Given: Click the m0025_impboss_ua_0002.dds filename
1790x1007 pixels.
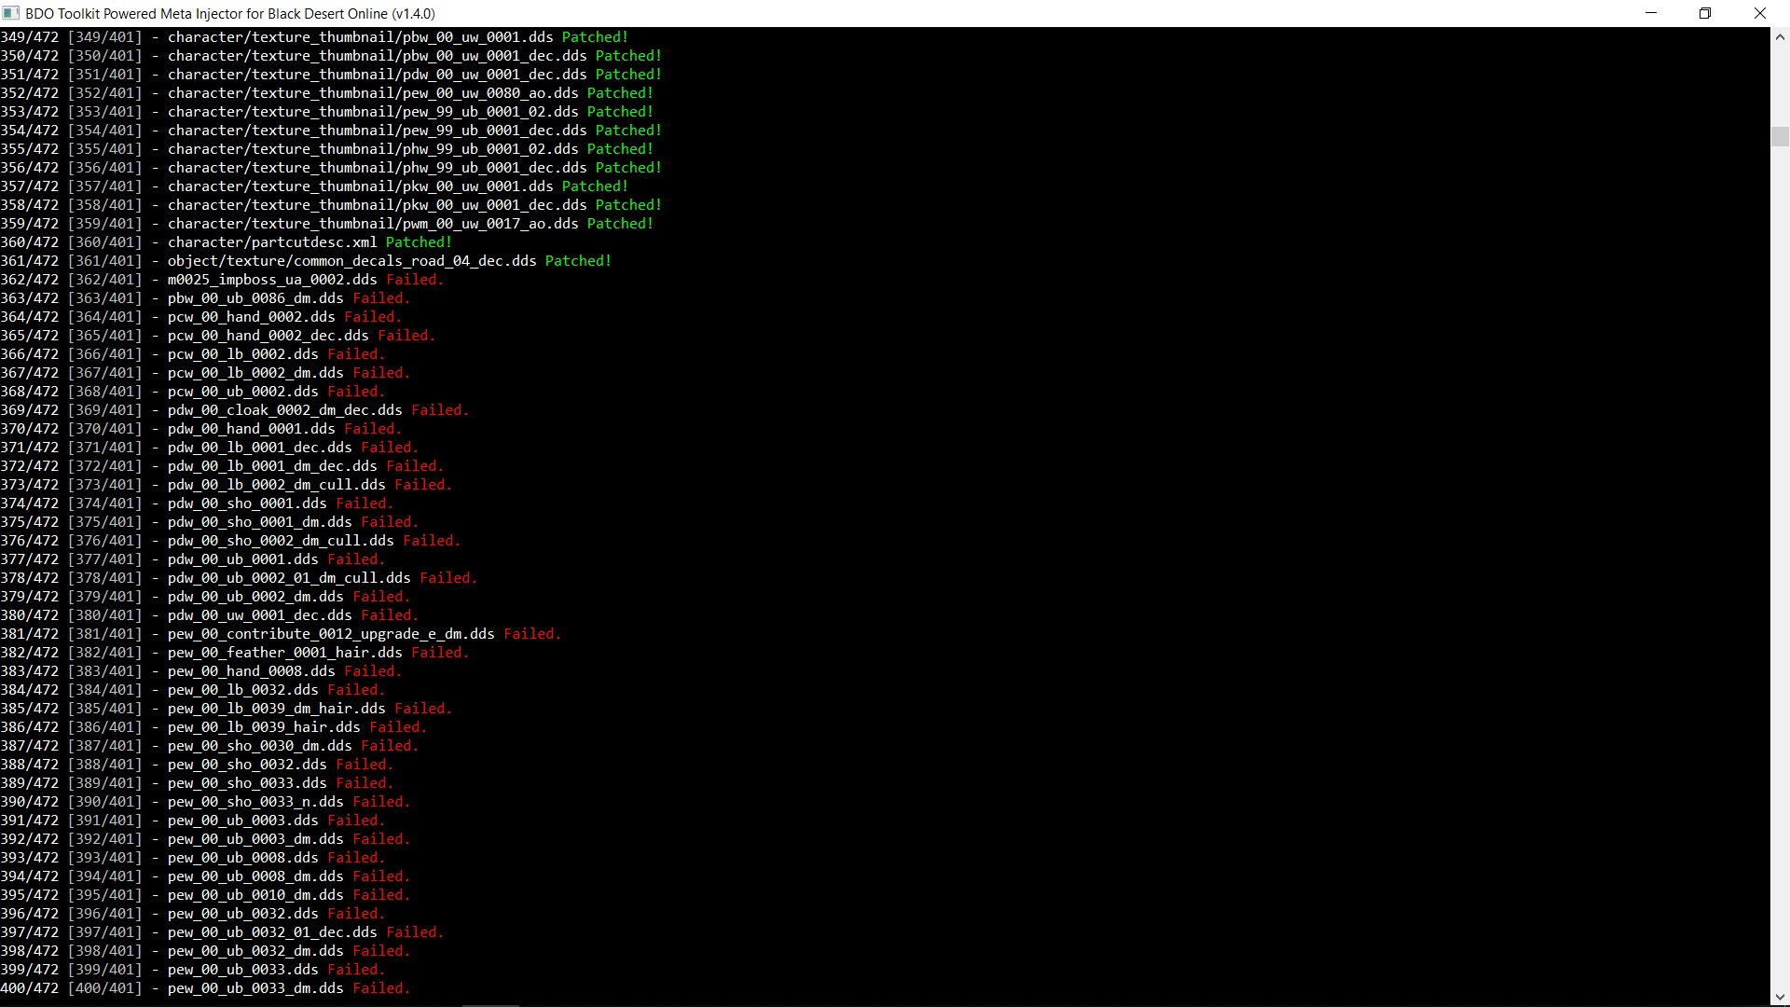Looking at the screenshot, I should point(272,280).
